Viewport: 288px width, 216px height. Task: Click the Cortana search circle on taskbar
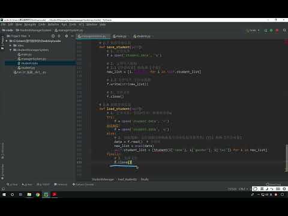(x=12, y=194)
